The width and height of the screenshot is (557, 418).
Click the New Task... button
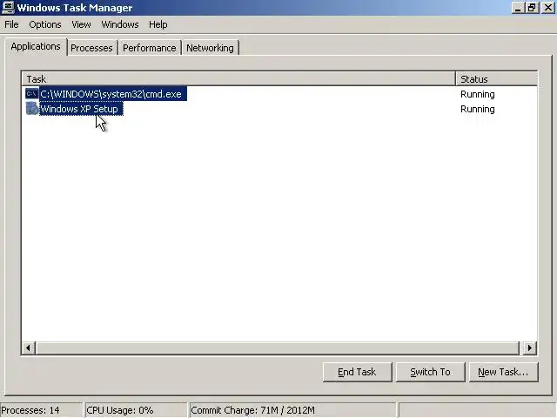pyautogui.click(x=503, y=372)
